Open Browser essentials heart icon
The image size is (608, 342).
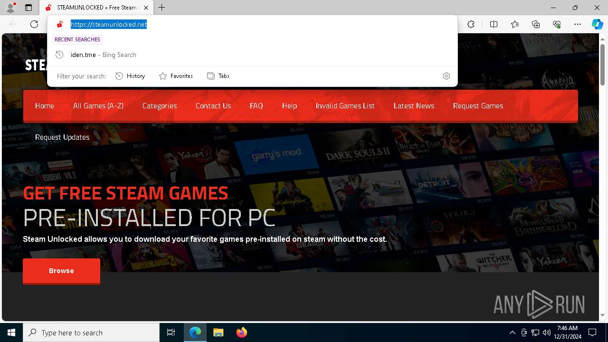(557, 24)
